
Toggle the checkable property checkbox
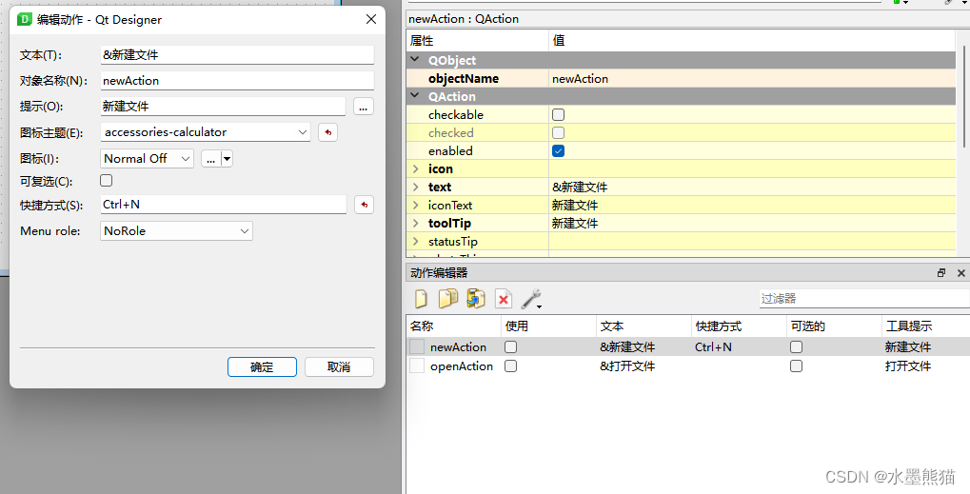[558, 114]
